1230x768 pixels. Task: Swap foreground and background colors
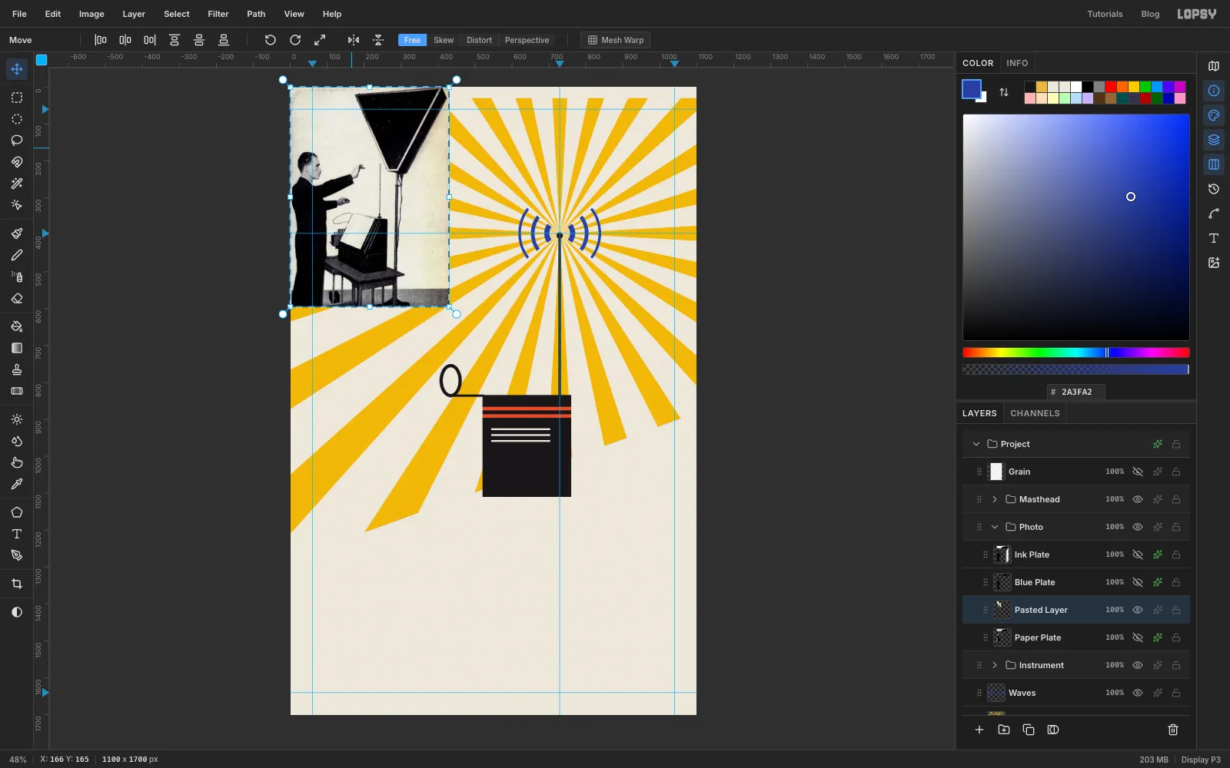click(1004, 92)
